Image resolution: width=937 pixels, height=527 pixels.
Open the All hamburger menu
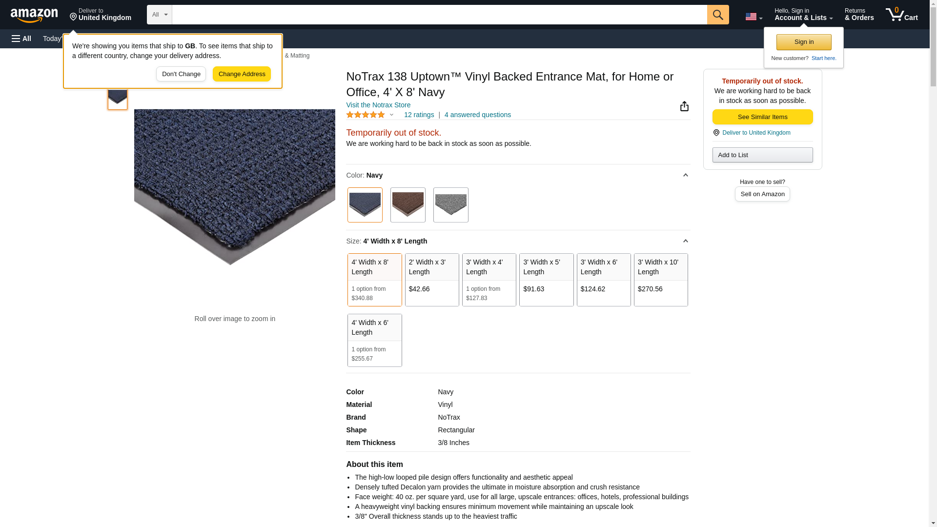click(21, 39)
